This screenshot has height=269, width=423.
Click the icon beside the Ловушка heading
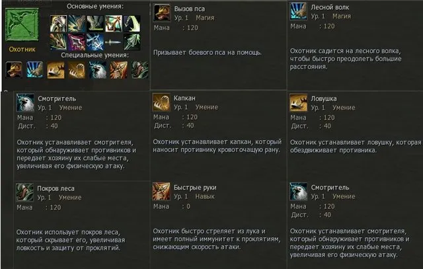(299, 103)
